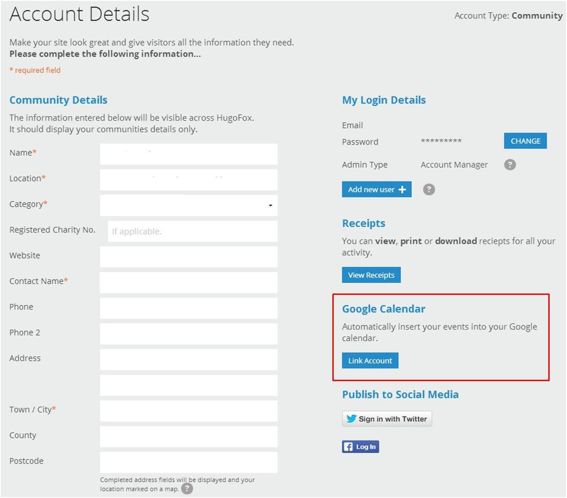Image resolution: width=567 pixels, height=498 pixels.
Task: Open the Category dropdown
Action: tap(189, 205)
